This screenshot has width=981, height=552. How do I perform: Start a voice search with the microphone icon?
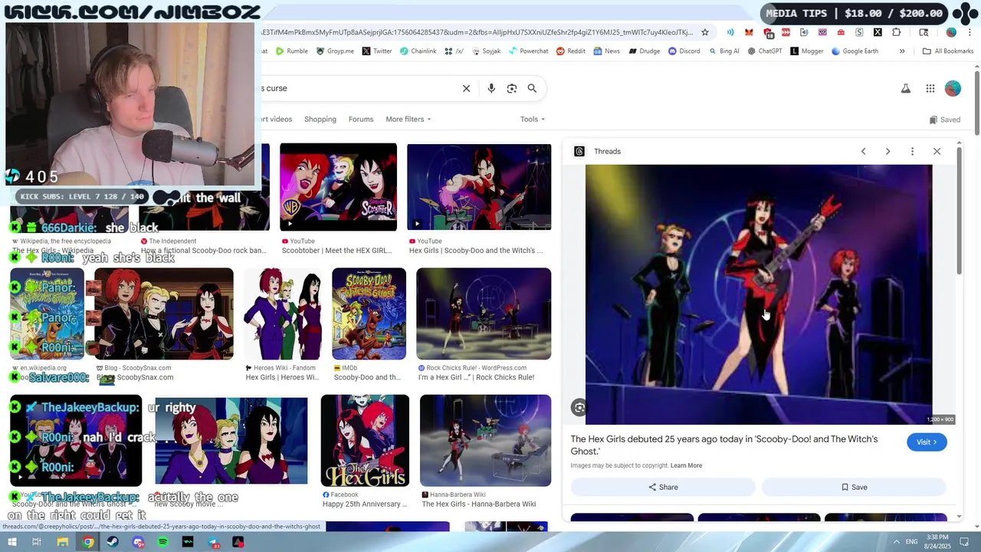[x=491, y=88]
